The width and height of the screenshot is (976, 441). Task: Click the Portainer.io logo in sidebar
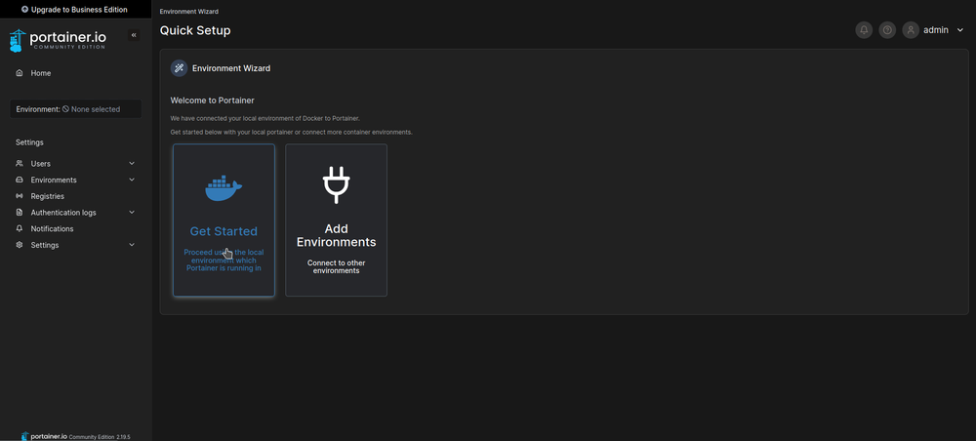coord(58,40)
